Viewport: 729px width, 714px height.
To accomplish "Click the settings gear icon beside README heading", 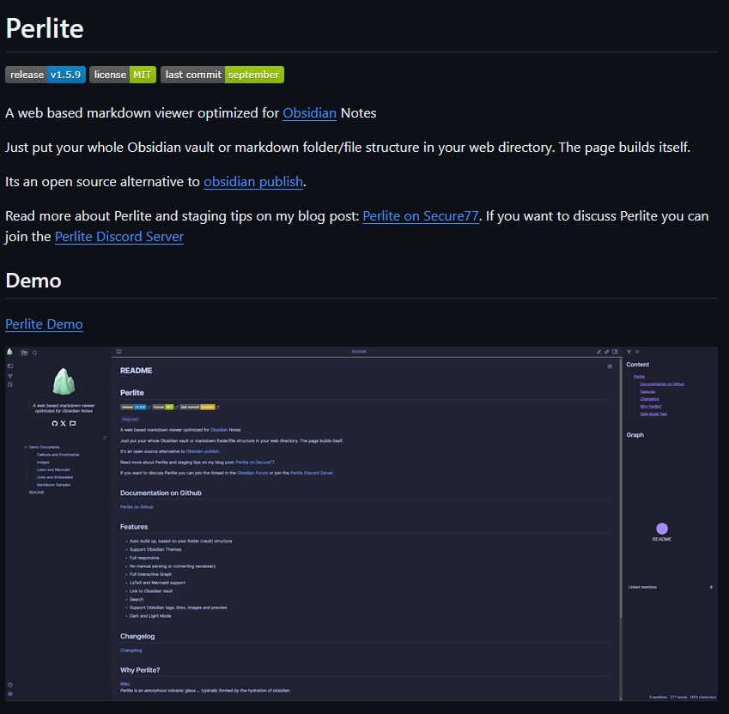I will click(610, 366).
